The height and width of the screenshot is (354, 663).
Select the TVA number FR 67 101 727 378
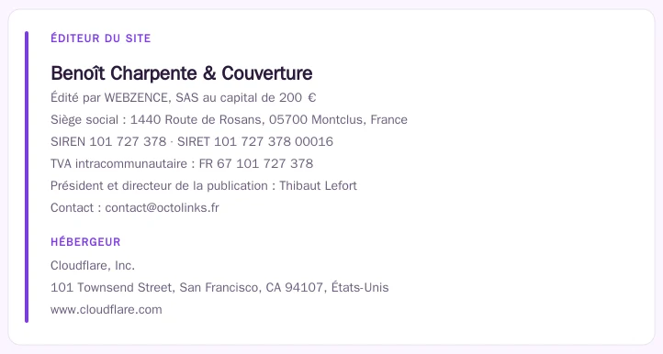pyautogui.click(x=256, y=163)
